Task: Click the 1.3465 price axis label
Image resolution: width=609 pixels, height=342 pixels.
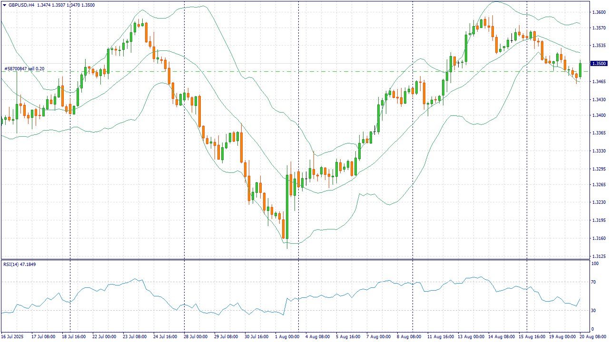Action: pyautogui.click(x=599, y=82)
